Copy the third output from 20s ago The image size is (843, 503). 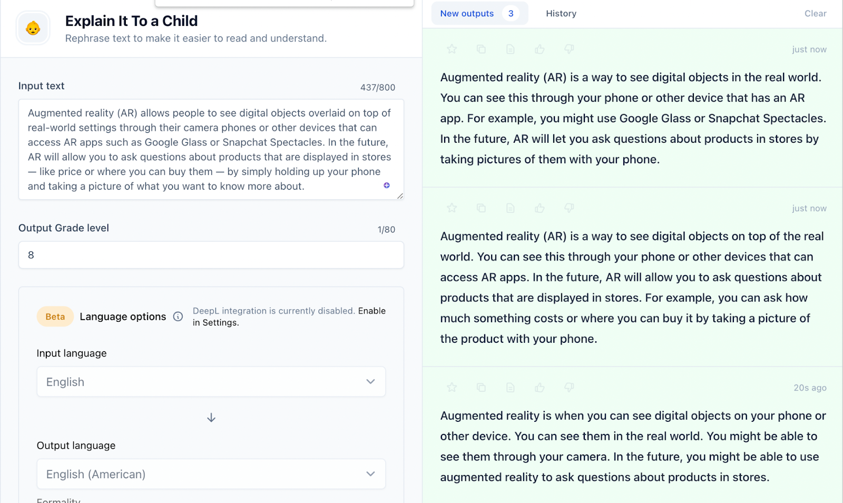click(x=481, y=388)
